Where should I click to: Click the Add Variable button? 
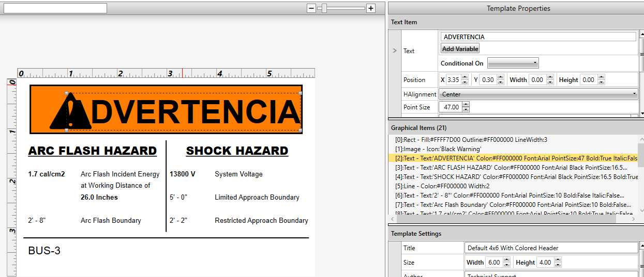click(x=460, y=48)
